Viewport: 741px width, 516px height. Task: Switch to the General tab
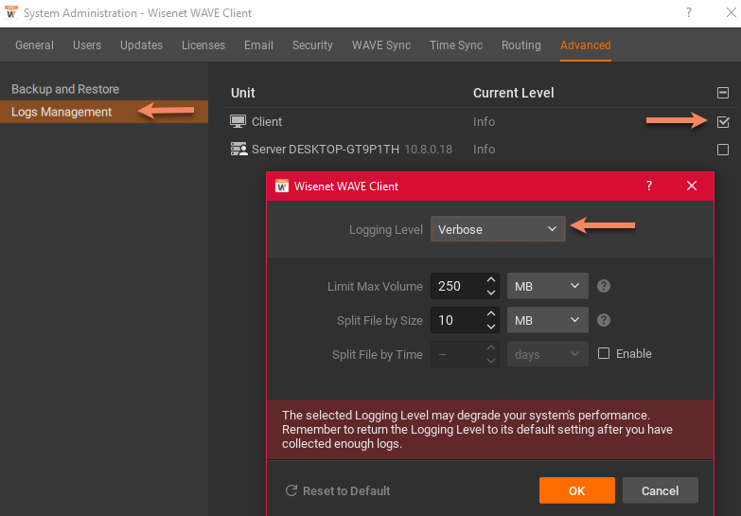coord(34,44)
